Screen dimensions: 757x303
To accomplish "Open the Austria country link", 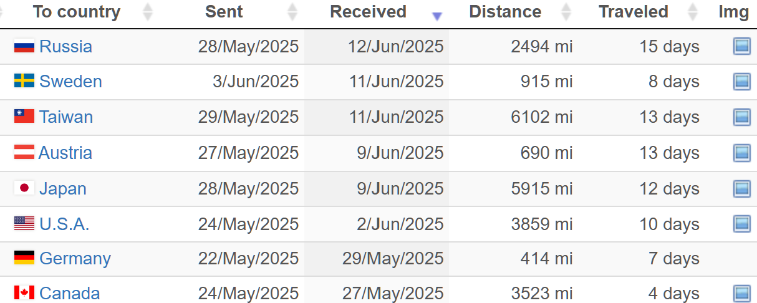I will (x=65, y=153).
